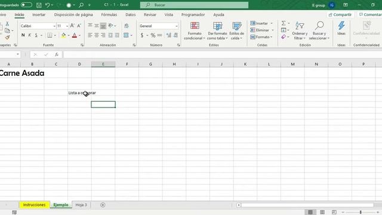
Task: Open the Borders dropdown arrow
Action: click(55, 35)
